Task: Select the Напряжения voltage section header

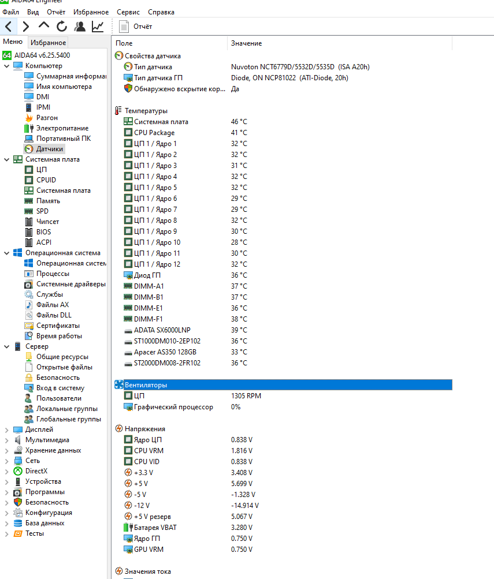Action: coord(140,429)
